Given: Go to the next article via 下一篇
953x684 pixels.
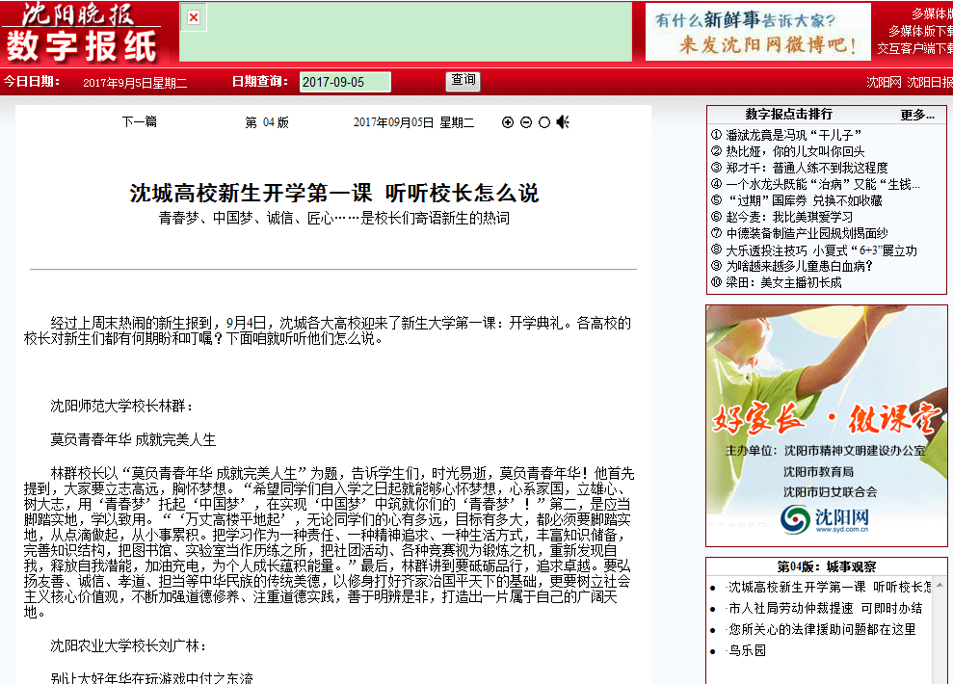Looking at the screenshot, I should (139, 122).
